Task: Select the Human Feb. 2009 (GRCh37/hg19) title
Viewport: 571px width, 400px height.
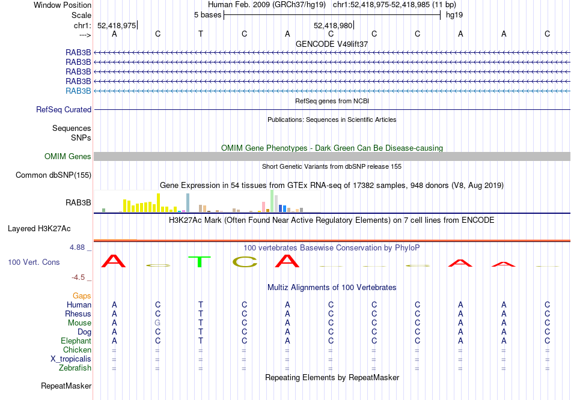Action: pos(267,5)
